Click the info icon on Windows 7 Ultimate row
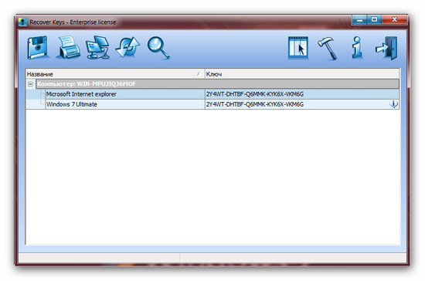 393,104
